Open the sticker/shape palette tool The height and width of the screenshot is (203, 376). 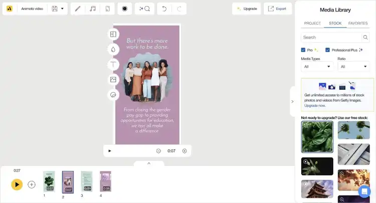tap(113, 95)
